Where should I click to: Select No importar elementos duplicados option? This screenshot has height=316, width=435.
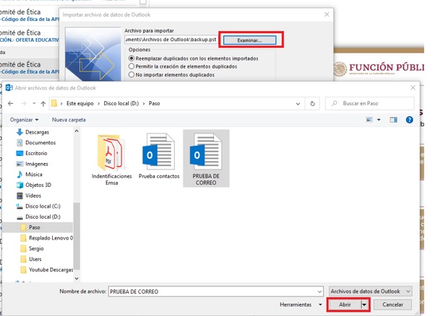tap(132, 74)
